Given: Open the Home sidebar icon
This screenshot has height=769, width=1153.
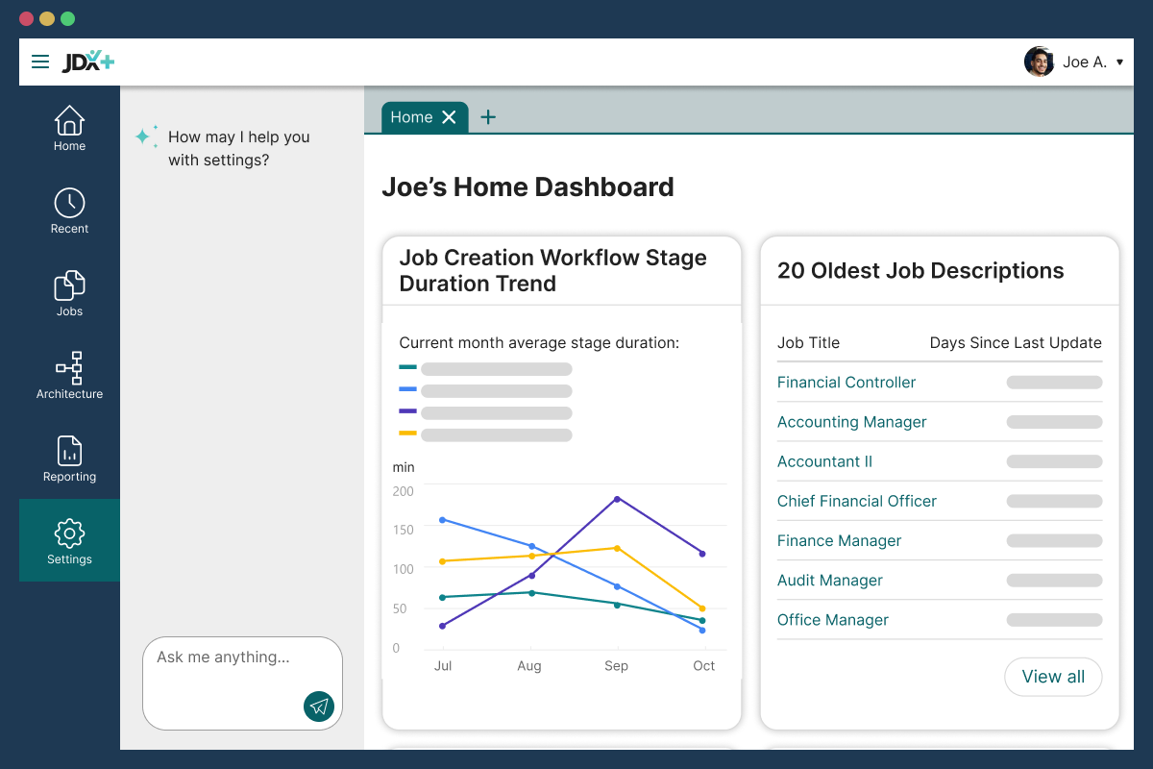Looking at the screenshot, I should pos(68,128).
